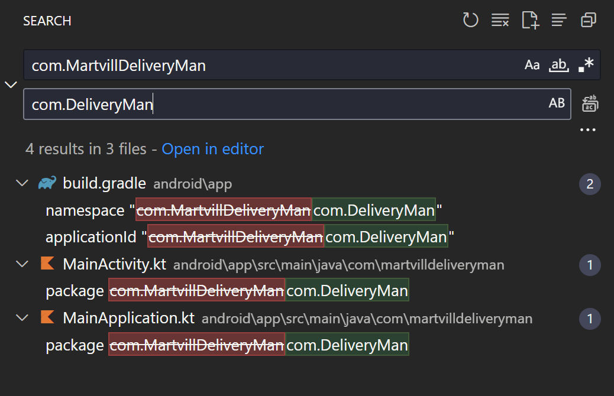Clear search results icon in header

point(500,21)
